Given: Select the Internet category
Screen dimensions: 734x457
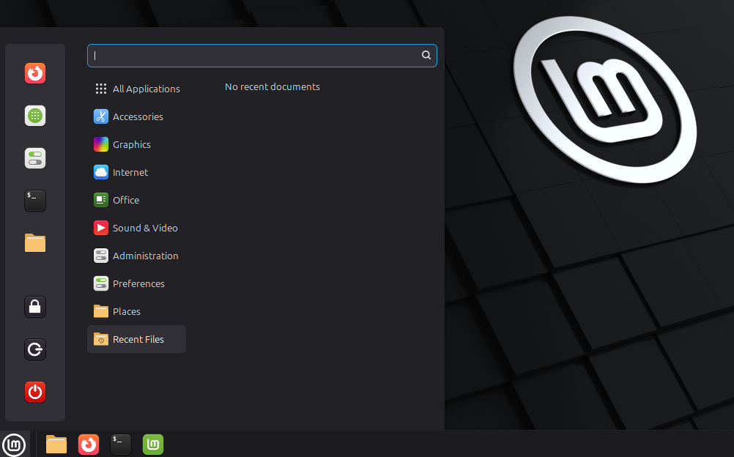Looking at the screenshot, I should tap(130, 172).
